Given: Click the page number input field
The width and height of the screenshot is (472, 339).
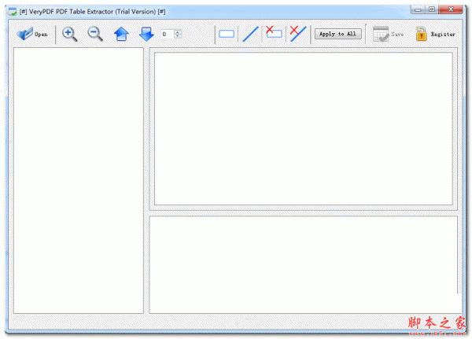Looking at the screenshot, I should click(167, 34).
